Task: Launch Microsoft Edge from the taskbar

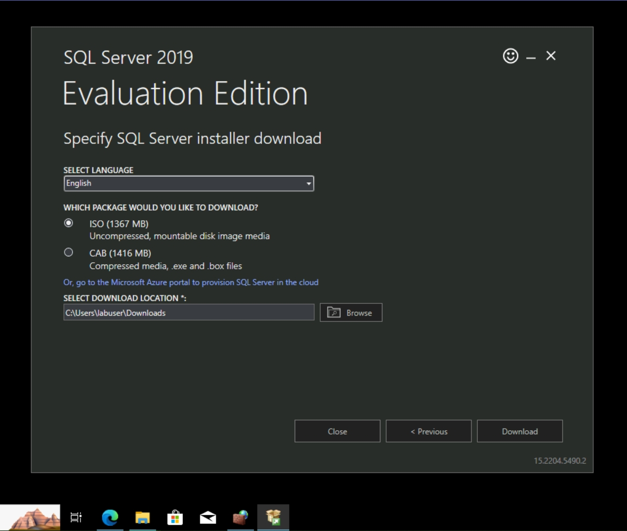Action: (110, 517)
